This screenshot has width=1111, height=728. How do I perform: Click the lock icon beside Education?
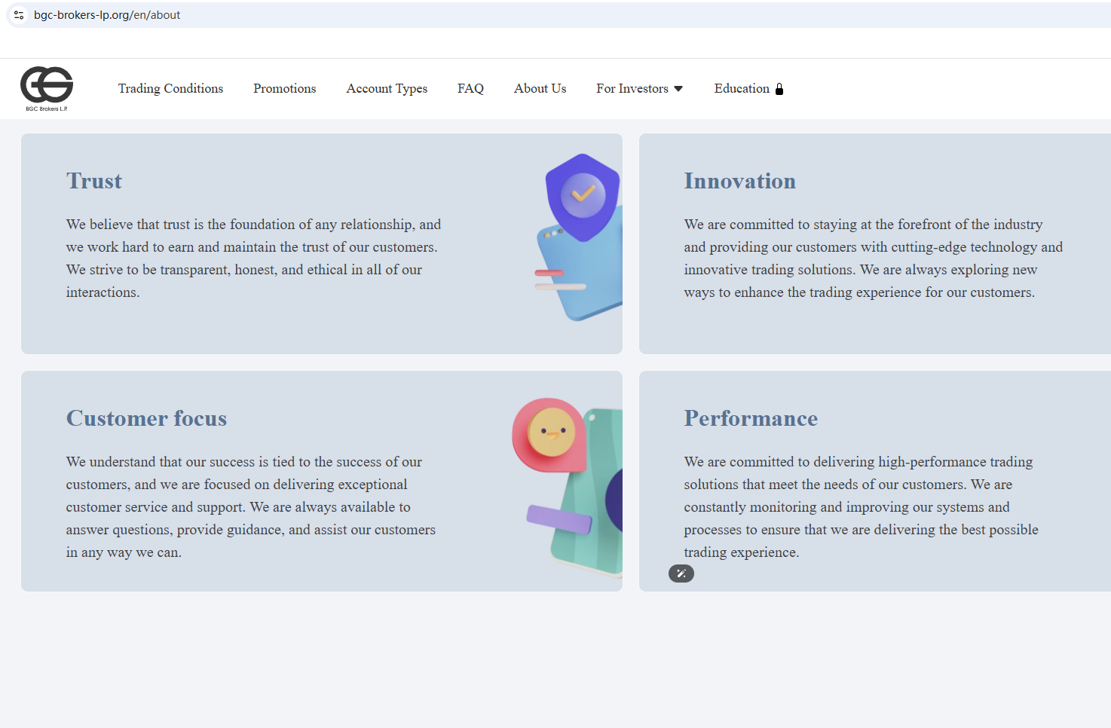[779, 89]
